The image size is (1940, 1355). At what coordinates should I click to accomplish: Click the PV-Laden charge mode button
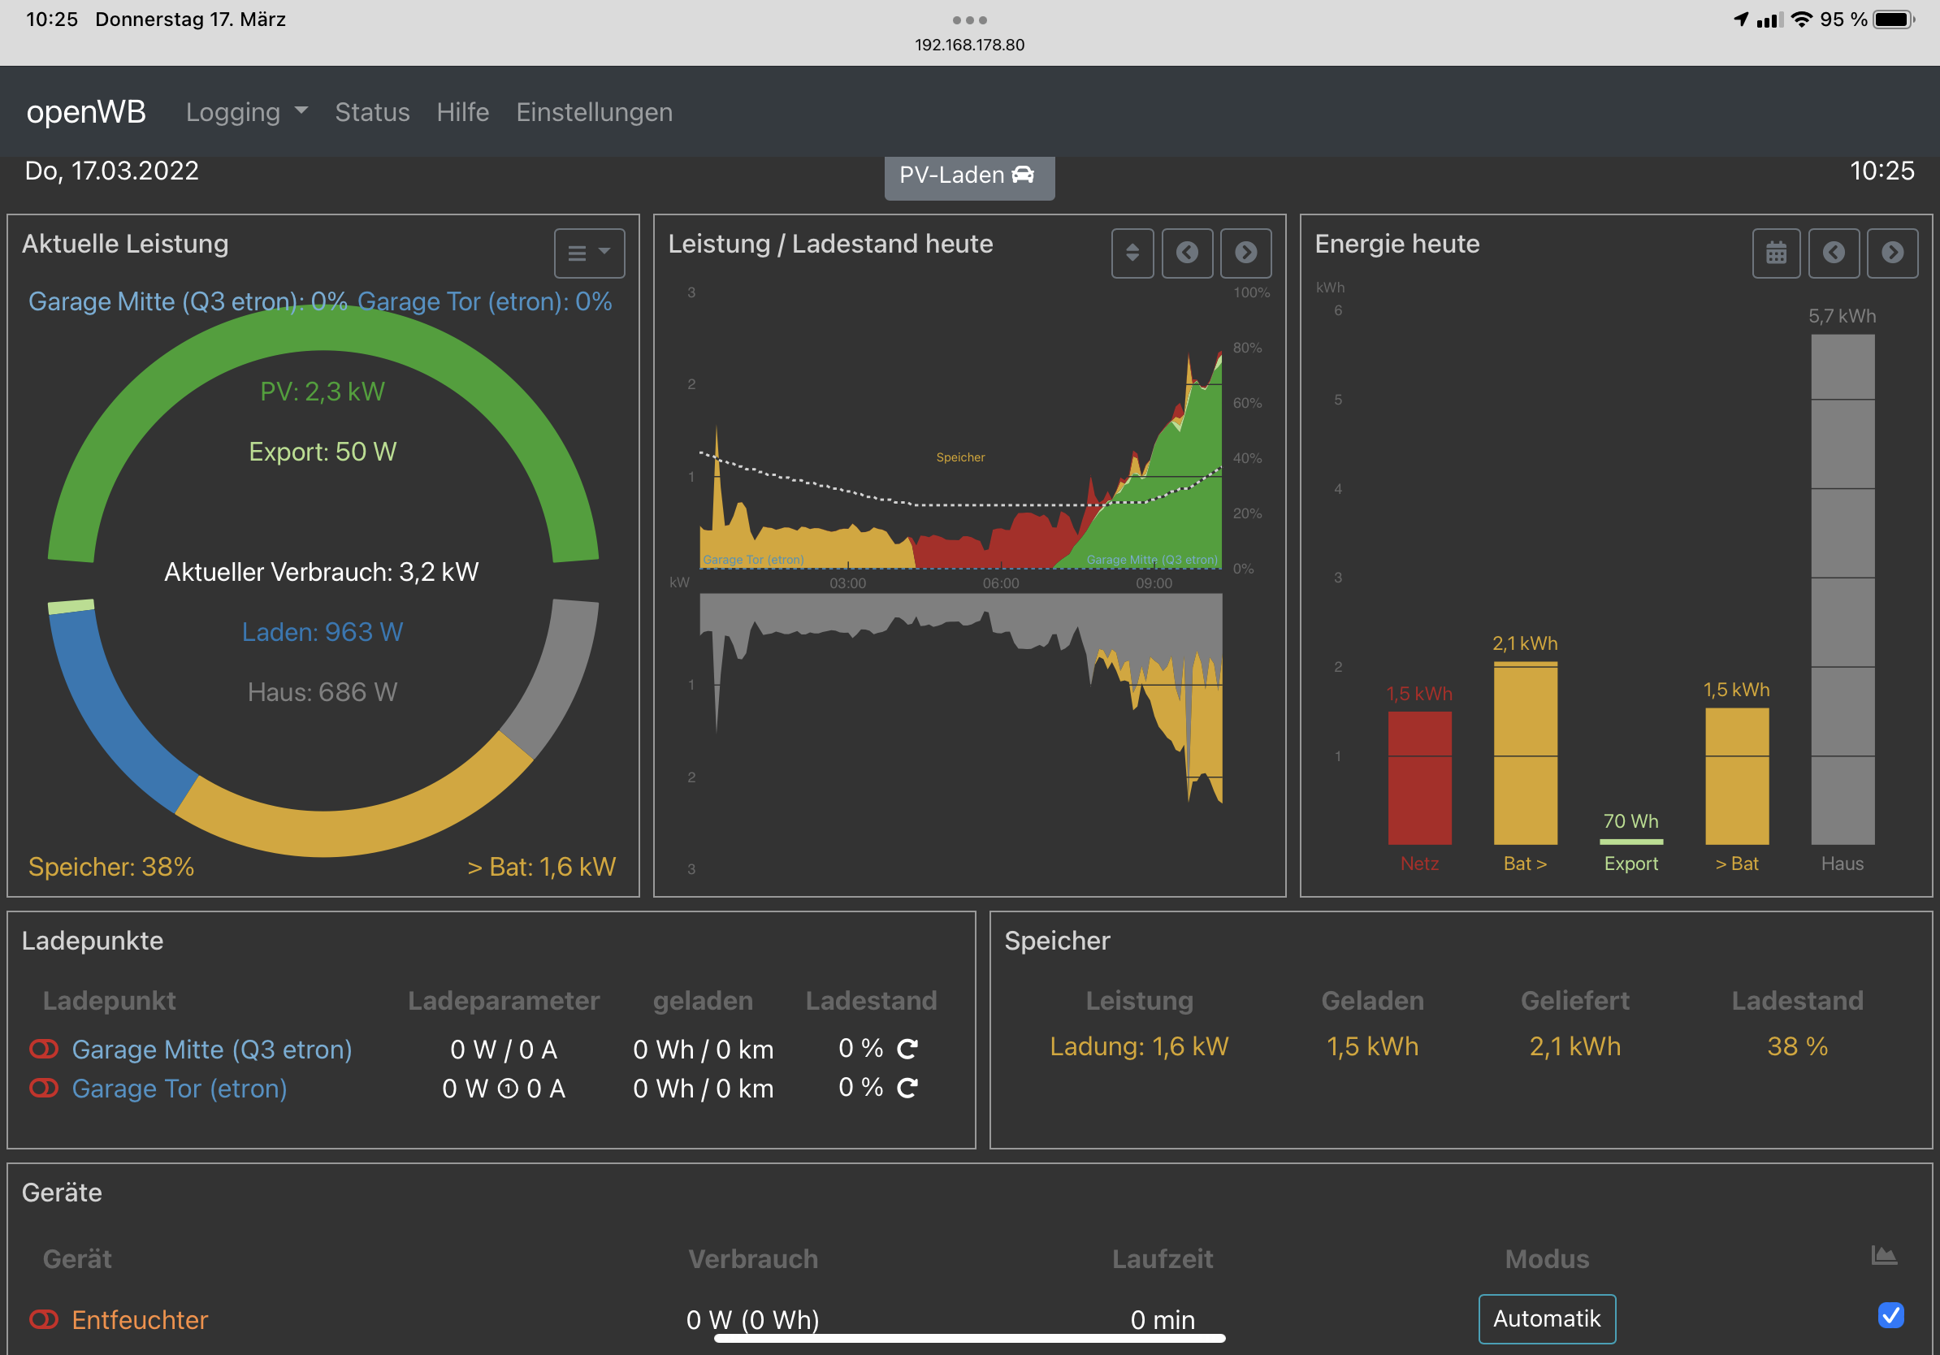coord(968,175)
